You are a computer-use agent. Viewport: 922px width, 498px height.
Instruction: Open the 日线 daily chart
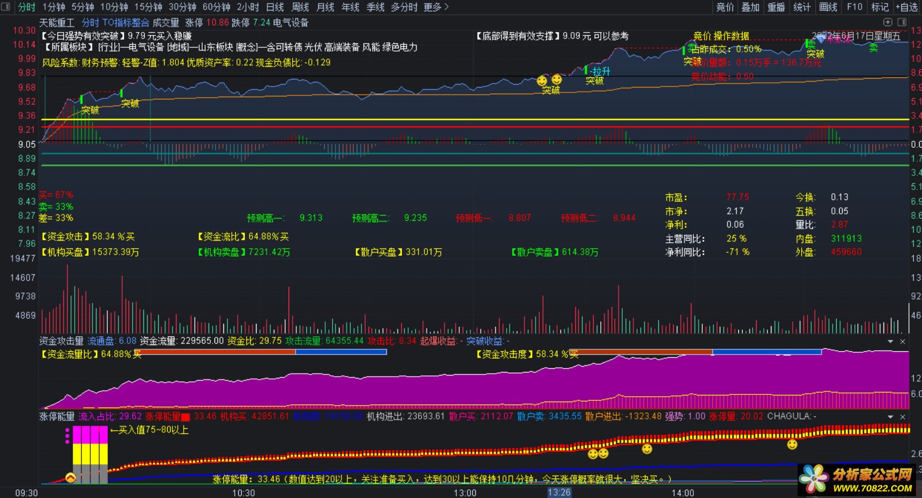click(275, 7)
